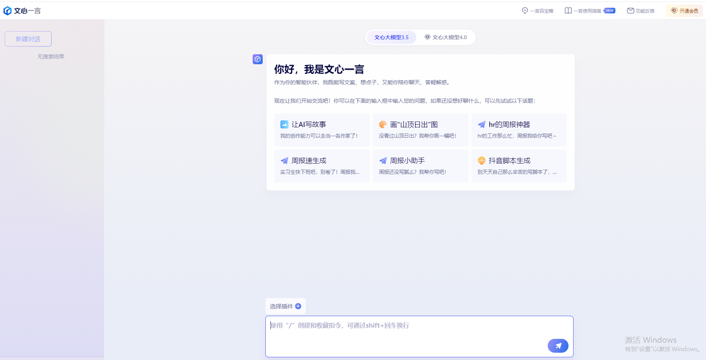Keep 文心大模型3.5 model selected
The image size is (706, 360).
click(391, 37)
